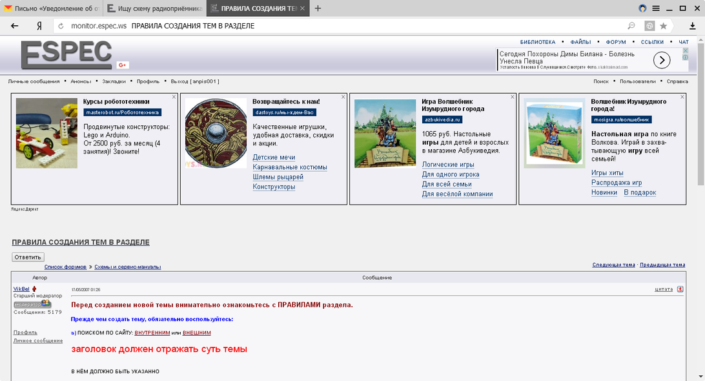Click the address bar showing monitor.espec.ws
Viewport: 705px width, 381px height.
(x=323, y=26)
